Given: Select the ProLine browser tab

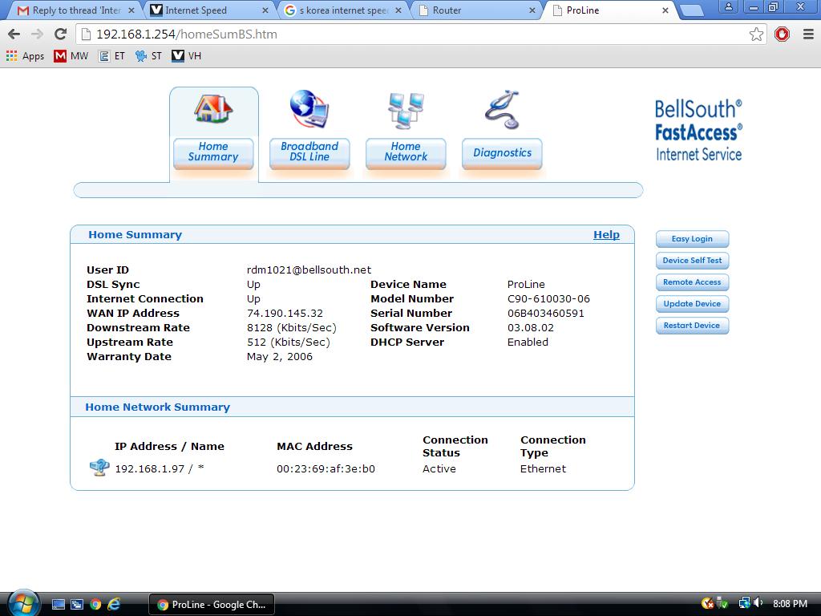Looking at the screenshot, I should tap(611, 10).
